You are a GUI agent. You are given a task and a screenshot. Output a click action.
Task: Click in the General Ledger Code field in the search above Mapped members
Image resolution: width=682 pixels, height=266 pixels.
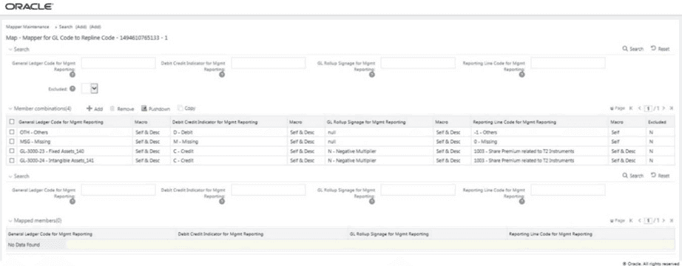pos(118,190)
